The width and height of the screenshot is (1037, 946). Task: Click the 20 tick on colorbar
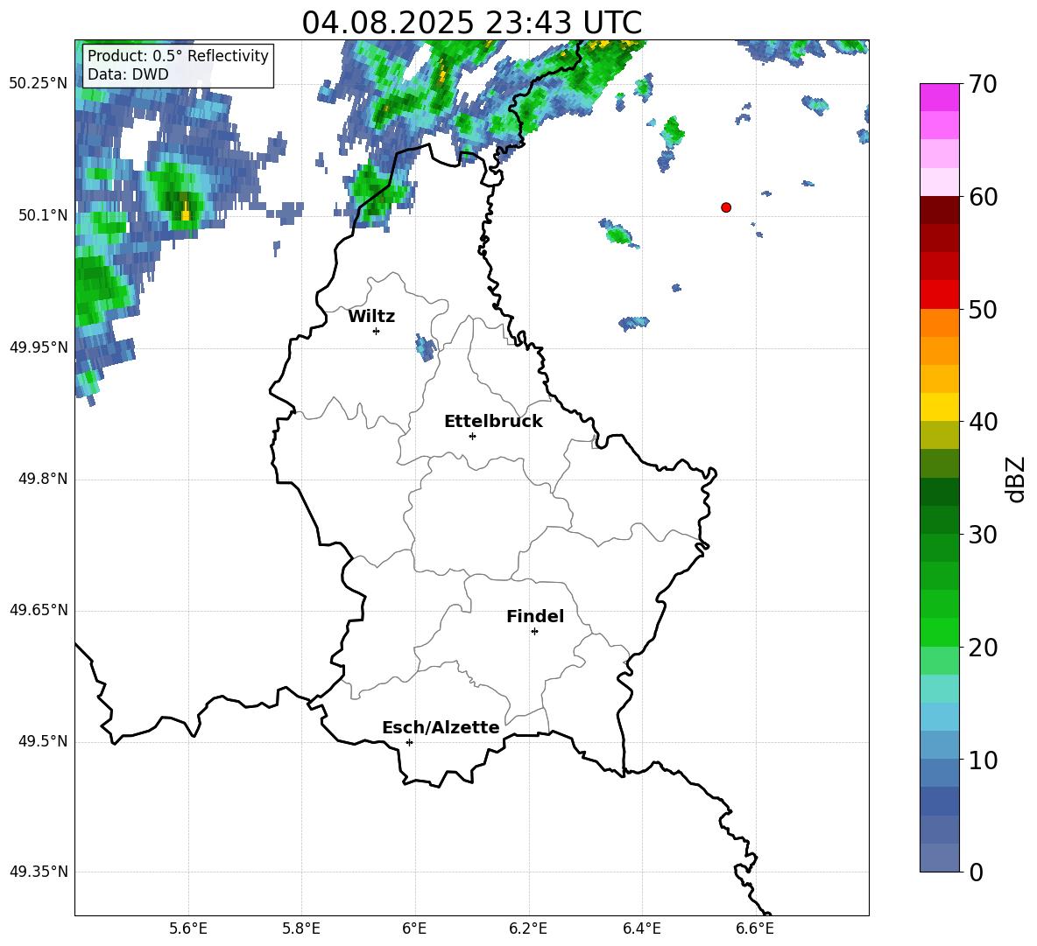(983, 648)
